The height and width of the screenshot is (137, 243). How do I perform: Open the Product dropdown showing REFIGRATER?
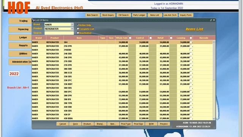click(72, 29)
